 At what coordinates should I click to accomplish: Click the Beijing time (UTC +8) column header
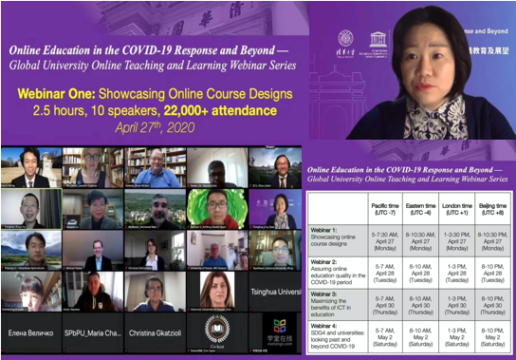point(492,209)
